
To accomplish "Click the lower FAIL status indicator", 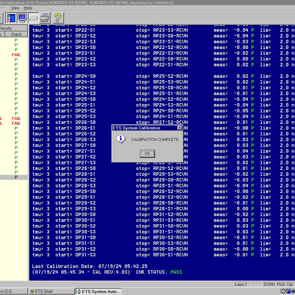I will point(17,123).
